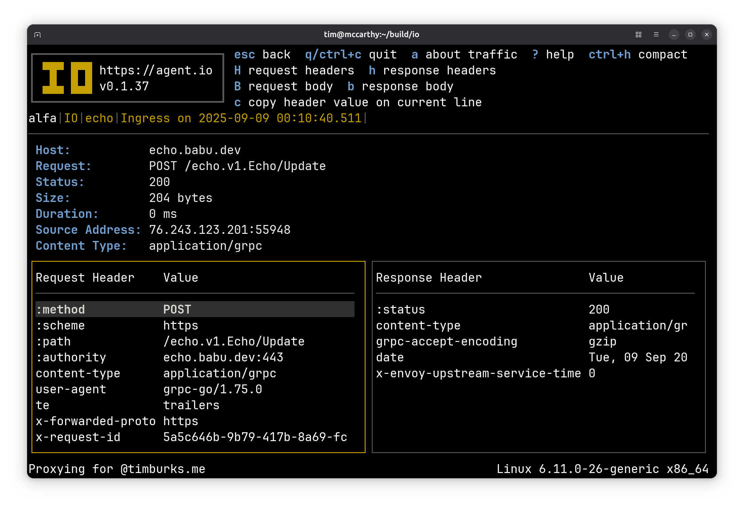Open the terminal hamburger menu
744x508 pixels.
pos(656,35)
